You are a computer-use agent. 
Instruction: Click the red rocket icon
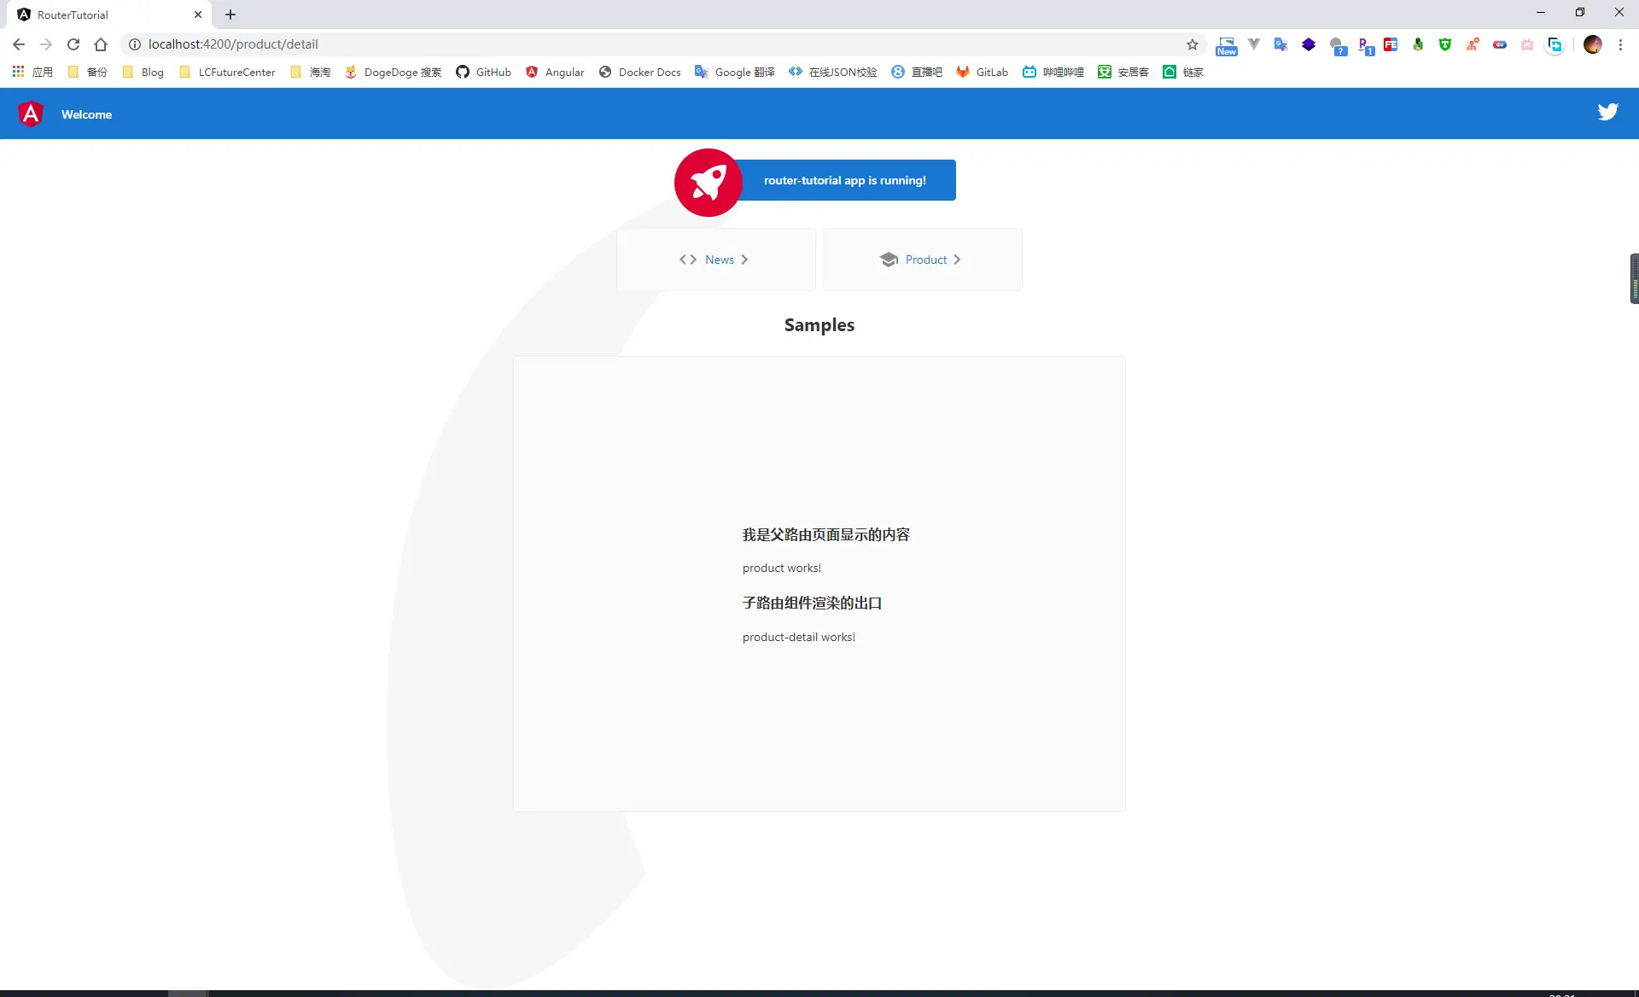pyautogui.click(x=708, y=182)
